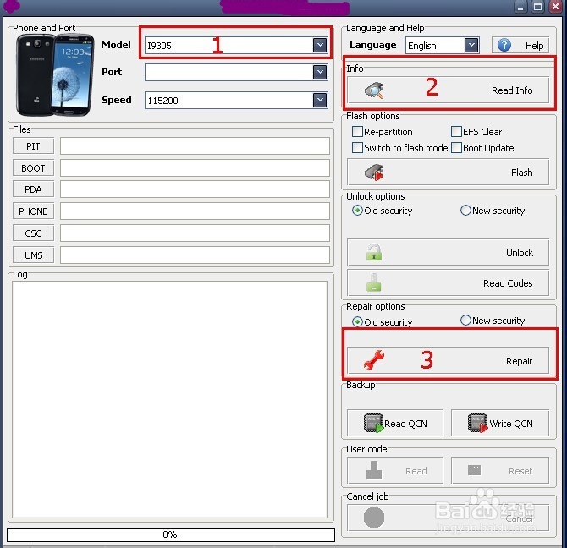The width and height of the screenshot is (567, 548).
Task: Tick Switch to flash mode checkbox
Action: coord(357,147)
